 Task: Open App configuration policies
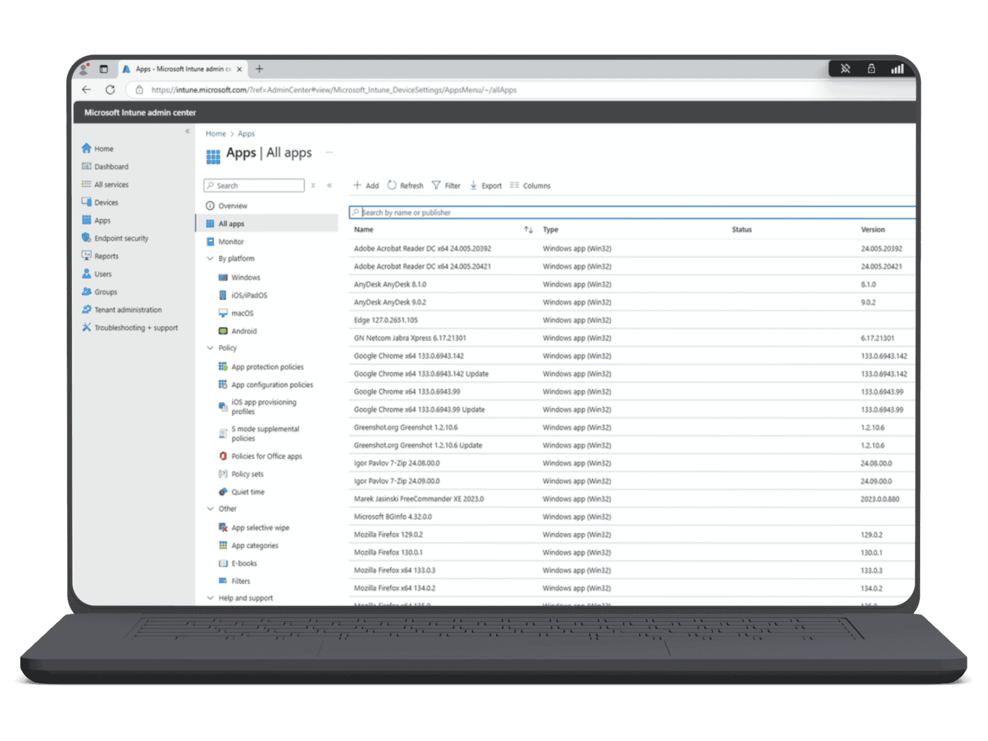click(266, 385)
